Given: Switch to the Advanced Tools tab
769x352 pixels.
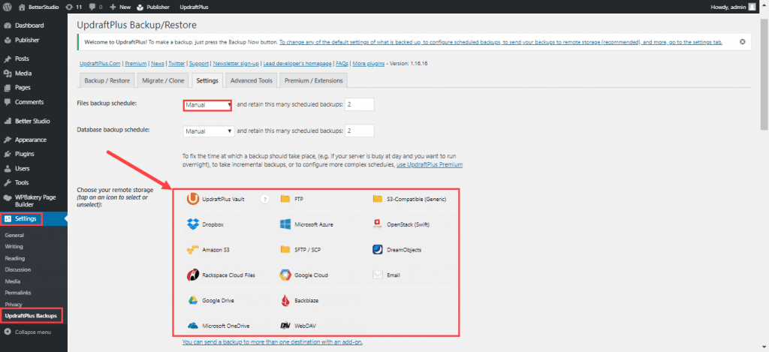Looking at the screenshot, I should (252, 80).
